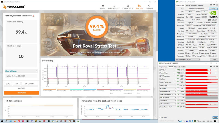Click the GPU Load sensor graph
The image size is (219, 123).
click(x=201, y=88)
